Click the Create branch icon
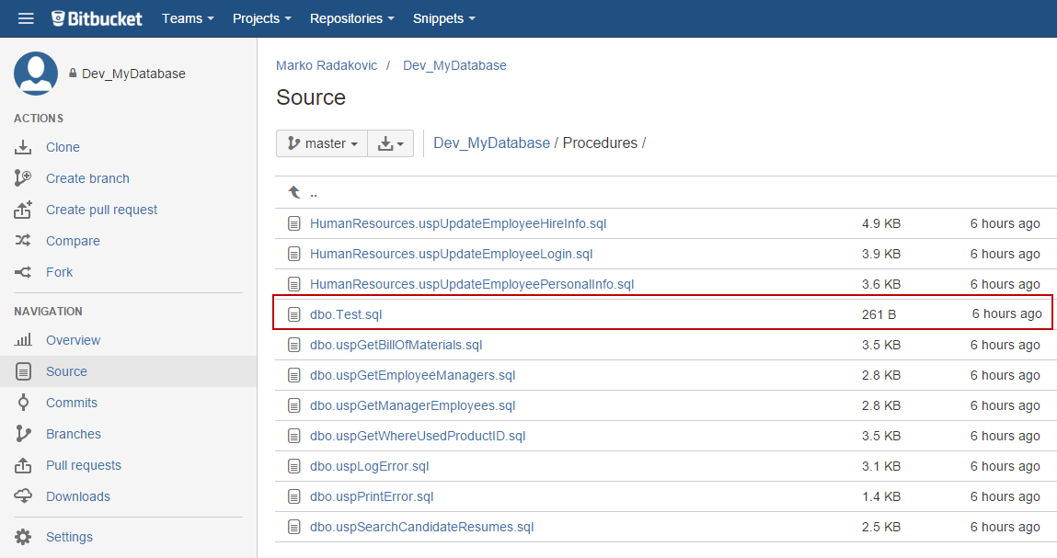The height and width of the screenshot is (558, 1057). click(24, 178)
